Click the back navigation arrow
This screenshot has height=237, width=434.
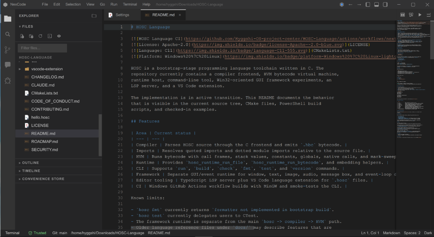point(350,4)
